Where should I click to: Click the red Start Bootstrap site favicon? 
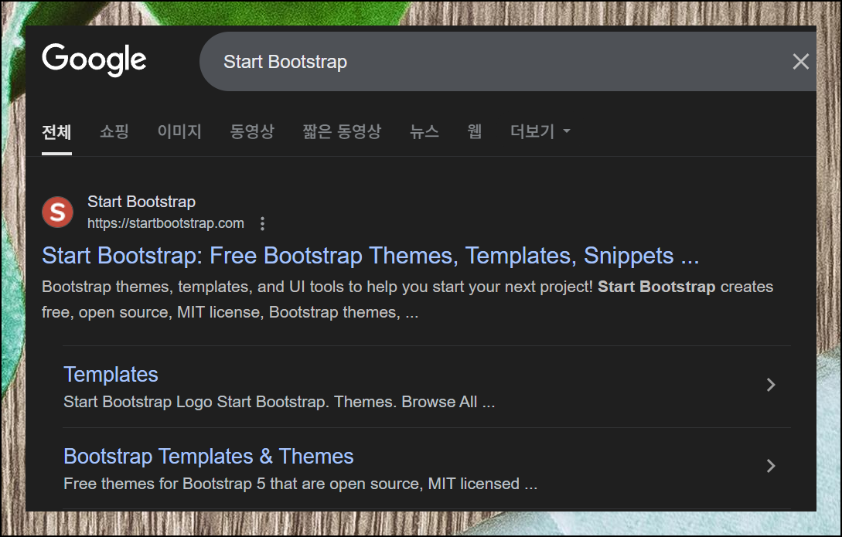click(x=57, y=212)
